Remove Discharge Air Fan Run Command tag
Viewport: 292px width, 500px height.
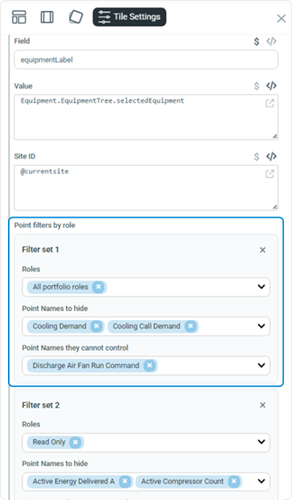(149, 365)
